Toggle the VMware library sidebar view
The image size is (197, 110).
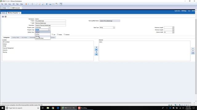pos(47,4)
